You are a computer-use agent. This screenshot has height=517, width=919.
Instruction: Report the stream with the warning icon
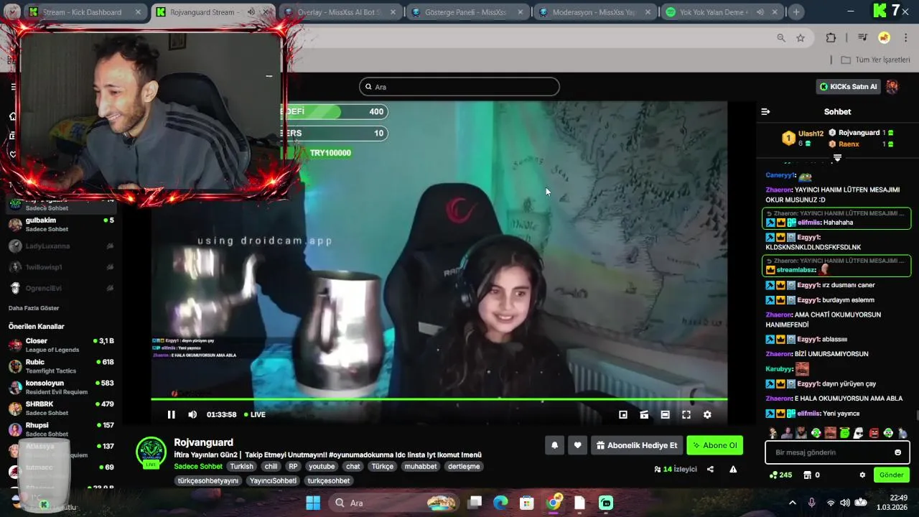point(733,469)
